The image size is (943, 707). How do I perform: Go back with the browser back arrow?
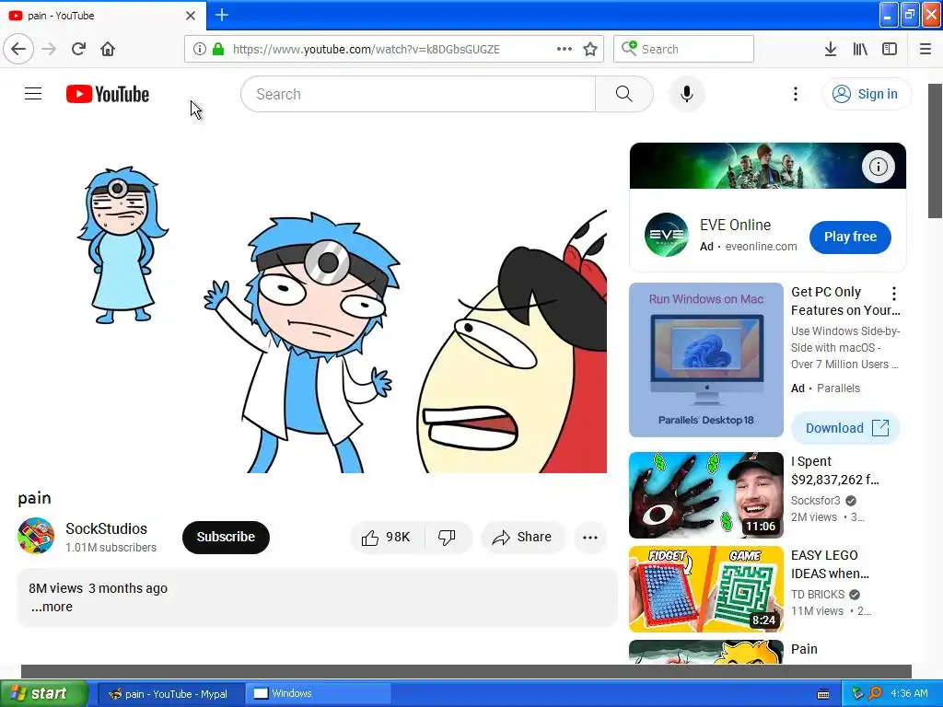[18, 49]
